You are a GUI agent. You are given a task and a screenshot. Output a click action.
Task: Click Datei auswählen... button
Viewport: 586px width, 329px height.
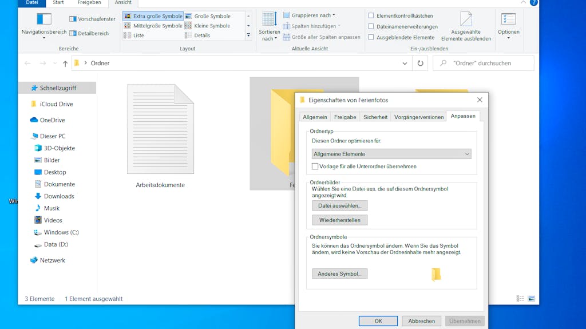pyautogui.click(x=340, y=205)
